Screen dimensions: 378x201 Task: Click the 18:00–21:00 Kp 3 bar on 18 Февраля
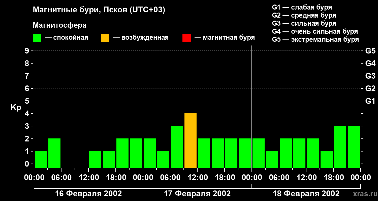(340, 147)
